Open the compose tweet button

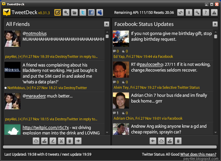click(x=58, y=12)
